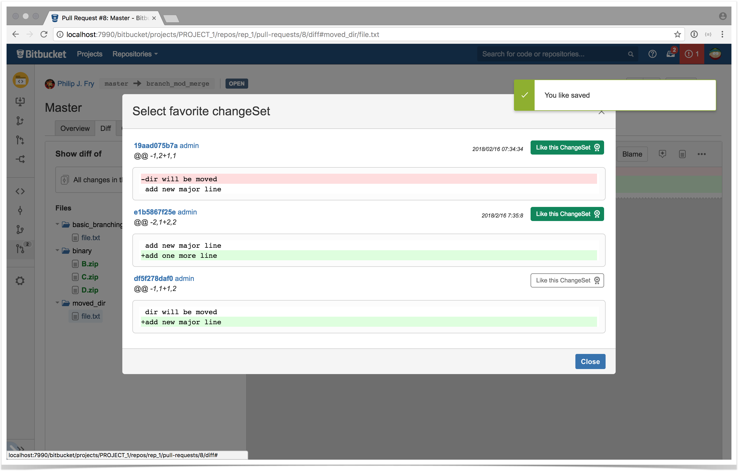Open the help question mark icon
This screenshot has width=740, height=472.
click(652, 54)
